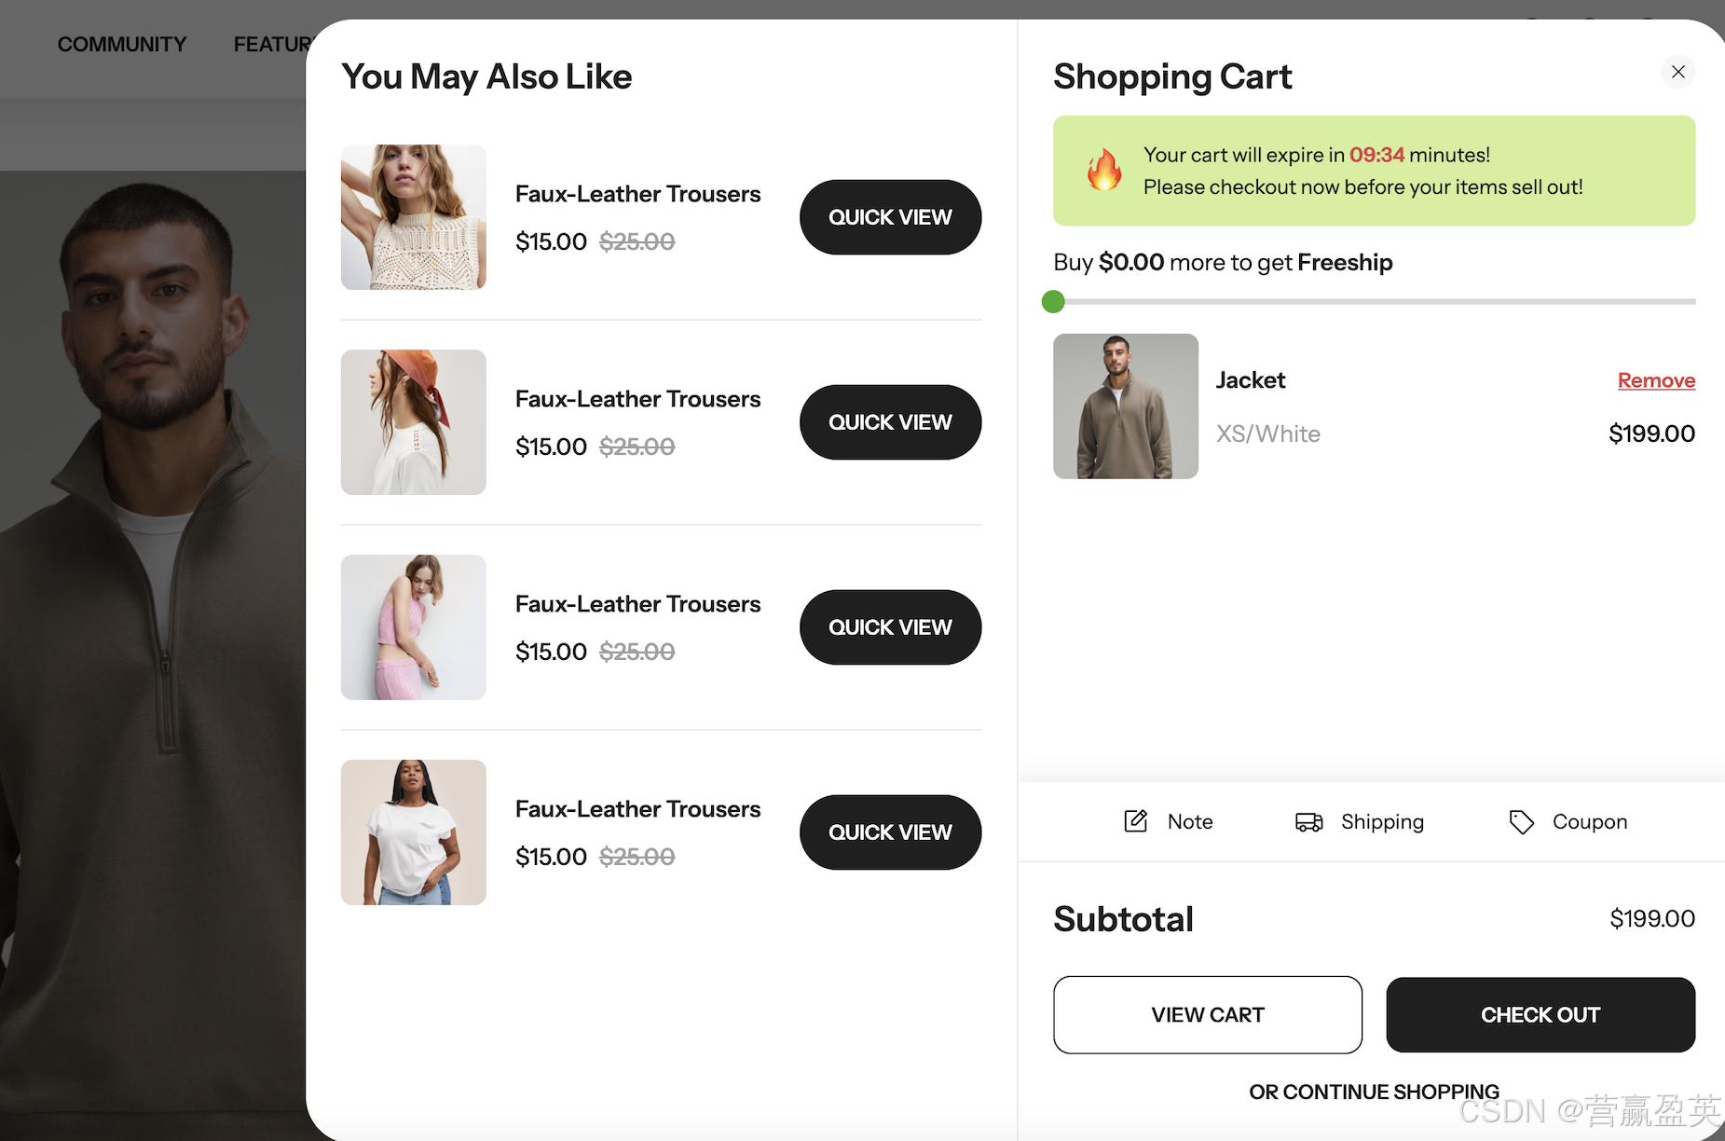Click the Freeship progress slider handle
Screen dimensions: 1725x1141
(1053, 301)
